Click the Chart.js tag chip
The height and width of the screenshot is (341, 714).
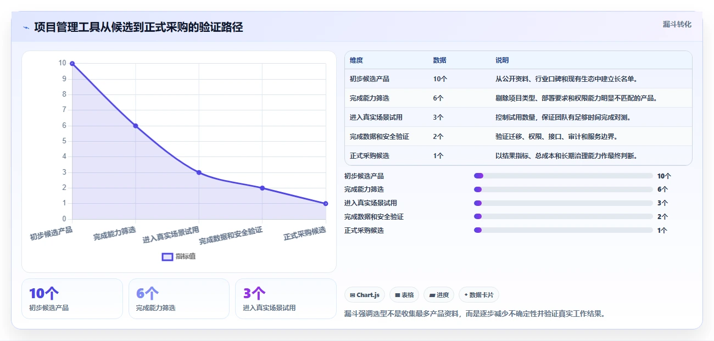pyautogui.click(x=365, y=295)
